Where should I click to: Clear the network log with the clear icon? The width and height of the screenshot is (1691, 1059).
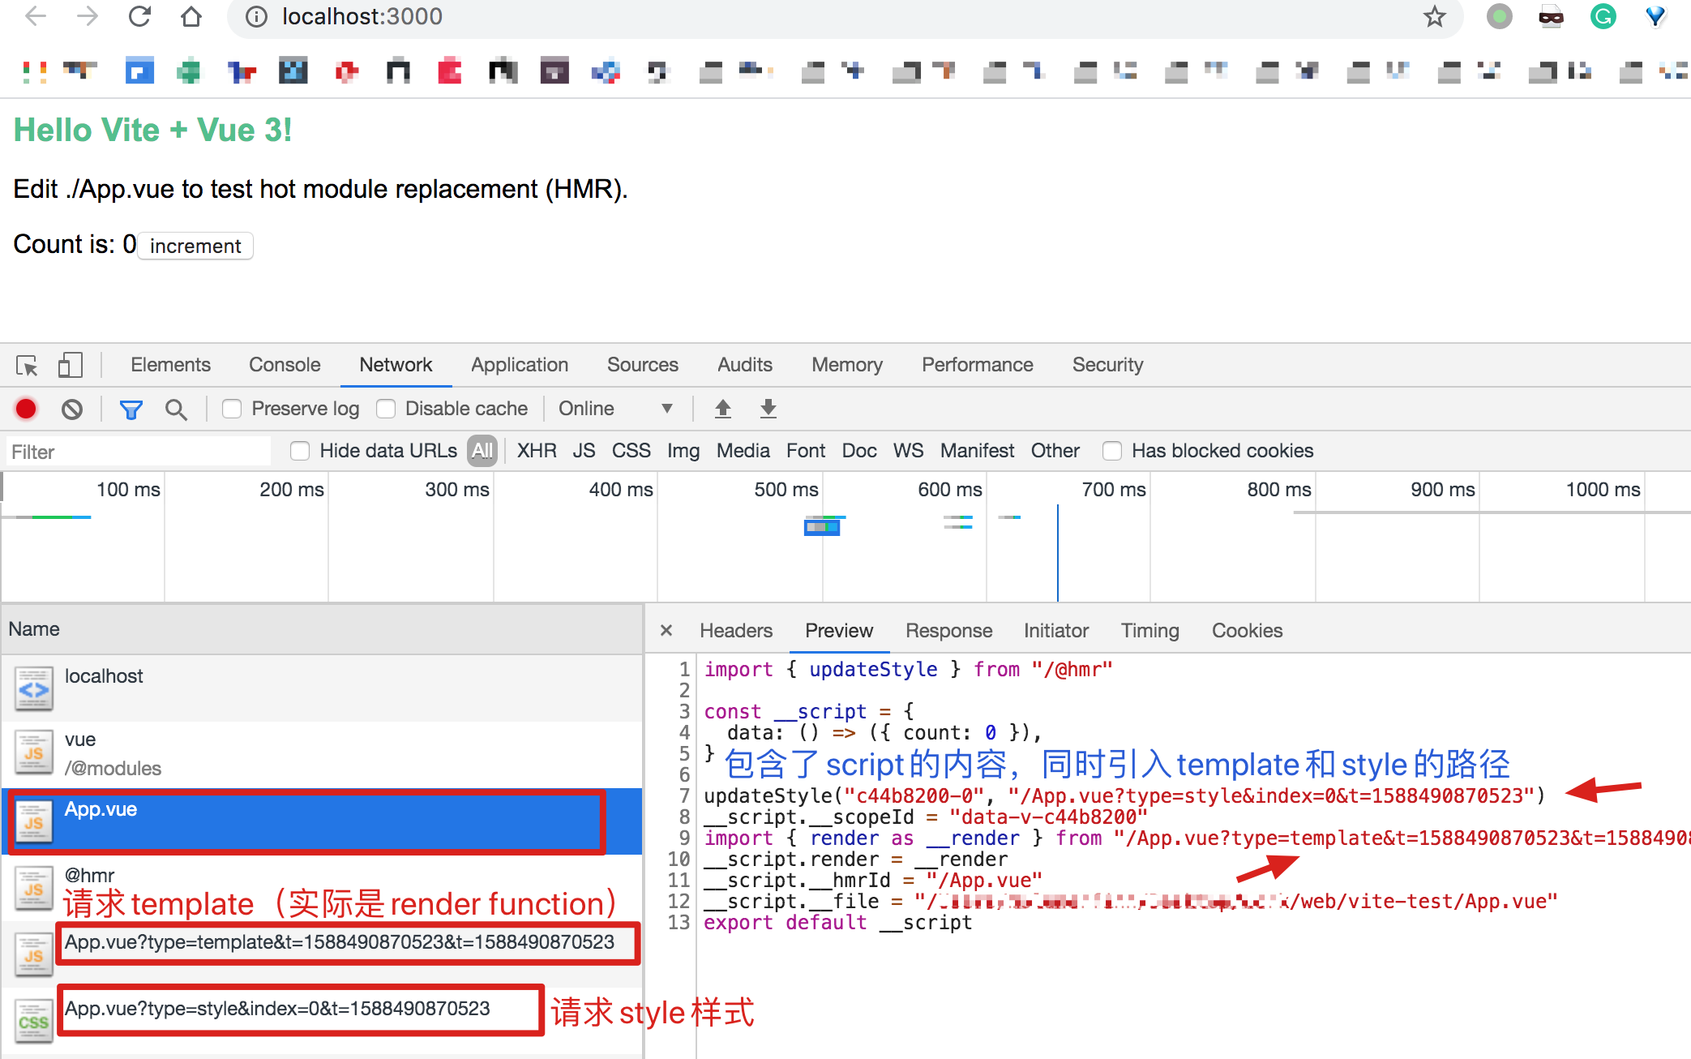pos(72,409)
